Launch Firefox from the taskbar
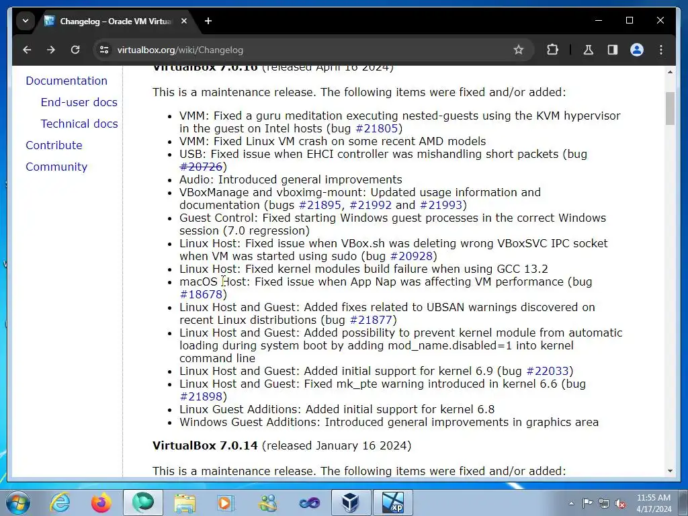 click(101, 503)
